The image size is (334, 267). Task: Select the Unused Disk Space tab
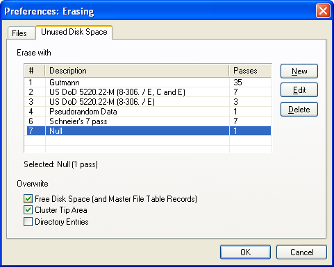[x=74, y=32]
